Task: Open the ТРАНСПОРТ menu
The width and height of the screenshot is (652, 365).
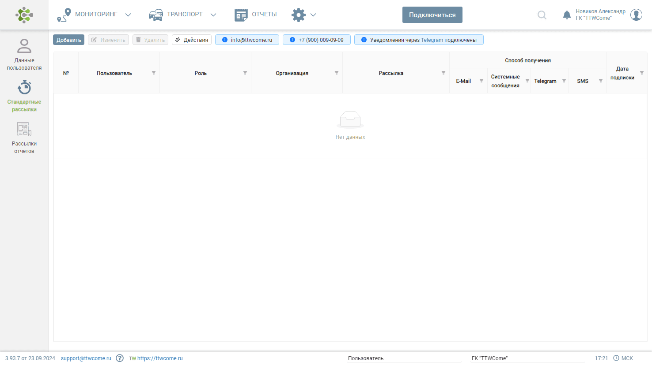Action: (x=185, y=14)
